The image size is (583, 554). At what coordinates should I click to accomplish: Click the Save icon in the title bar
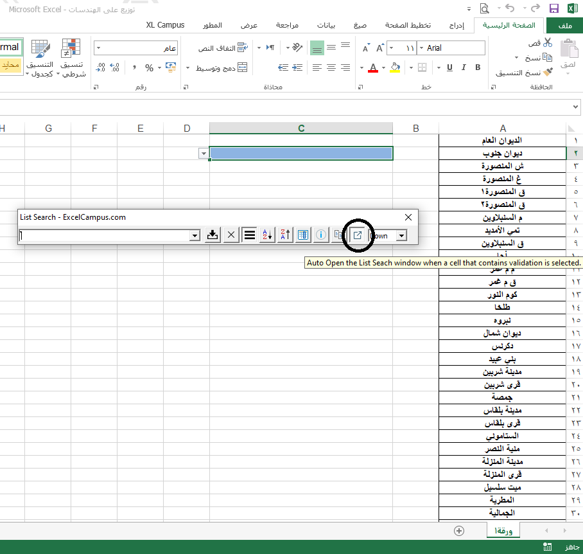(x=553, y=8)
